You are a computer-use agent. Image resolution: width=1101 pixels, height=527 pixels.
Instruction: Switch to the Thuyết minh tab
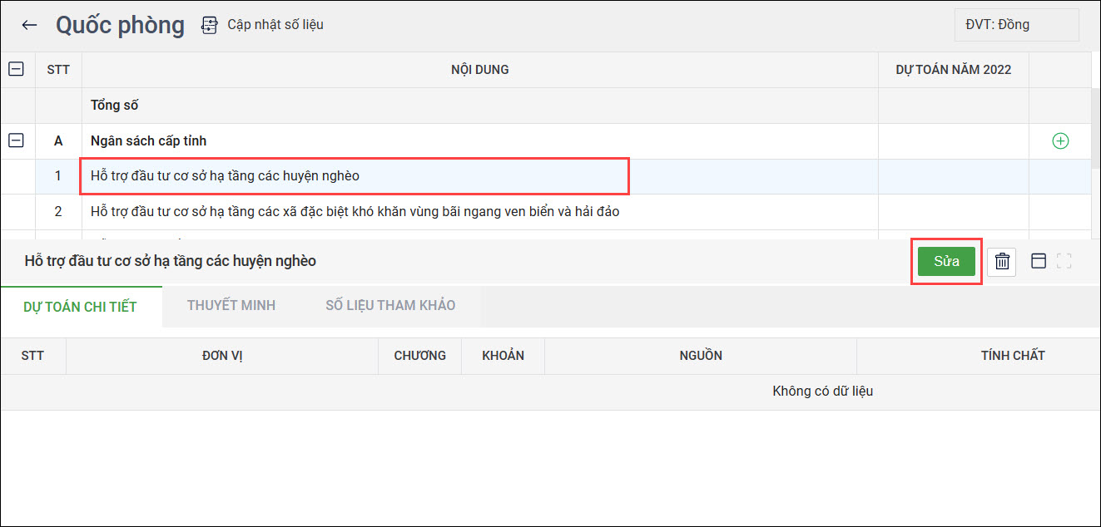click(x=231, y=305)
